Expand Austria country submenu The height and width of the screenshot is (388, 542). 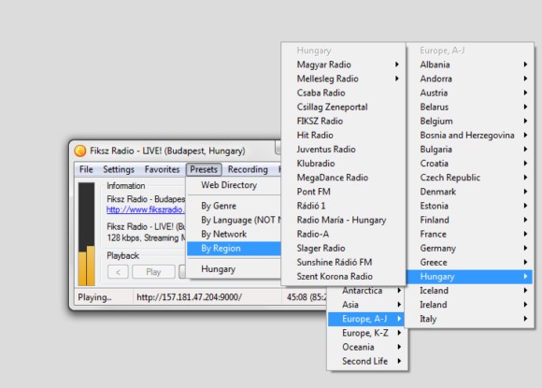point(470,93)
